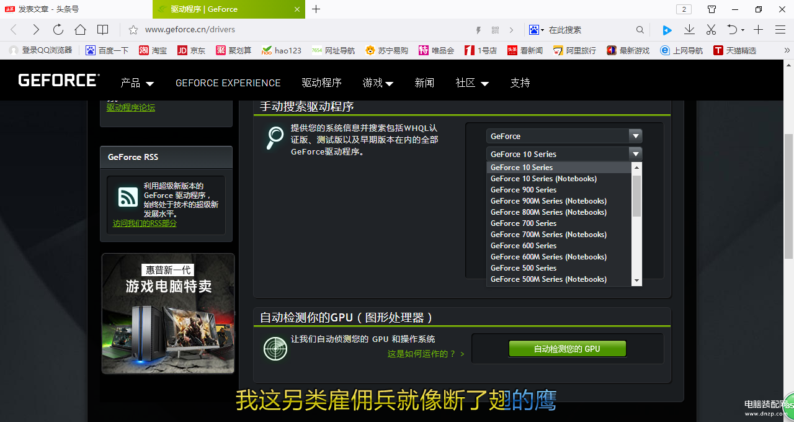
Task: Open 上网导航 bookmark
Action: pos(682,50)
